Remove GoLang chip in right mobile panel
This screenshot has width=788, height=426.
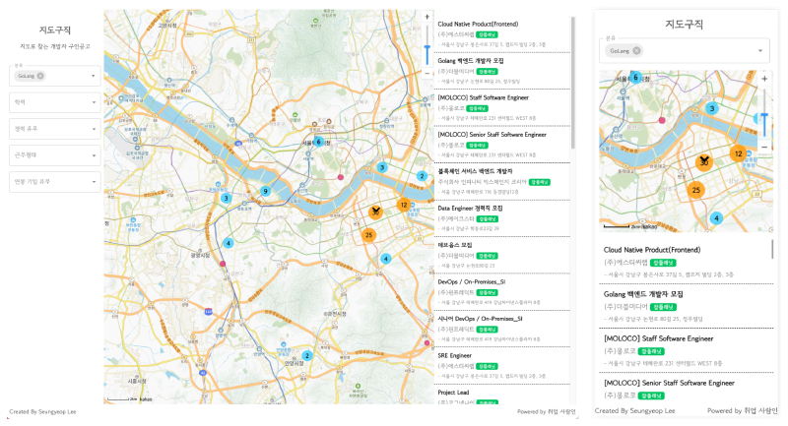[x=637, y=51]
